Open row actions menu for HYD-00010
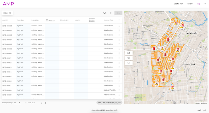Image resolution: width=209 pixels, height=113 pixels. 119,53
